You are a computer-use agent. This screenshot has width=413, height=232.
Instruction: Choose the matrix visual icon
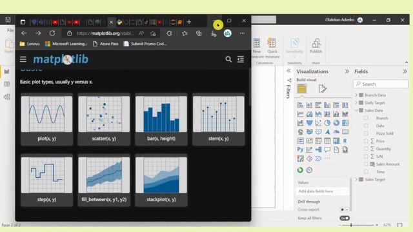click(x=336, y=141)
